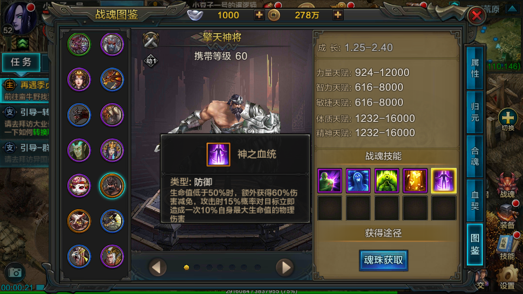
Task: Open the 合魂 tab
Action: [x=475, y=156]
